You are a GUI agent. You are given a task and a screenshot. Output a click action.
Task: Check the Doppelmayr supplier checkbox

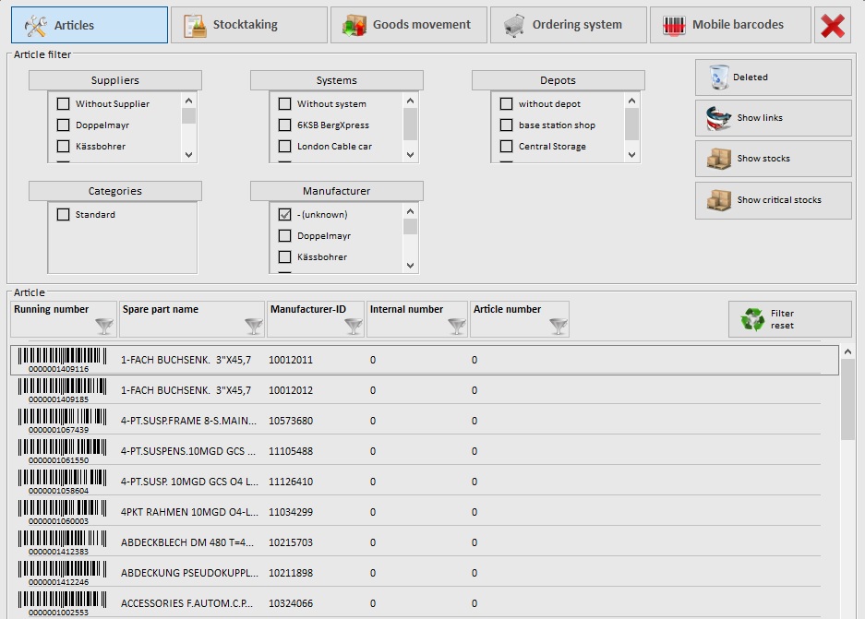click(64, 125)
